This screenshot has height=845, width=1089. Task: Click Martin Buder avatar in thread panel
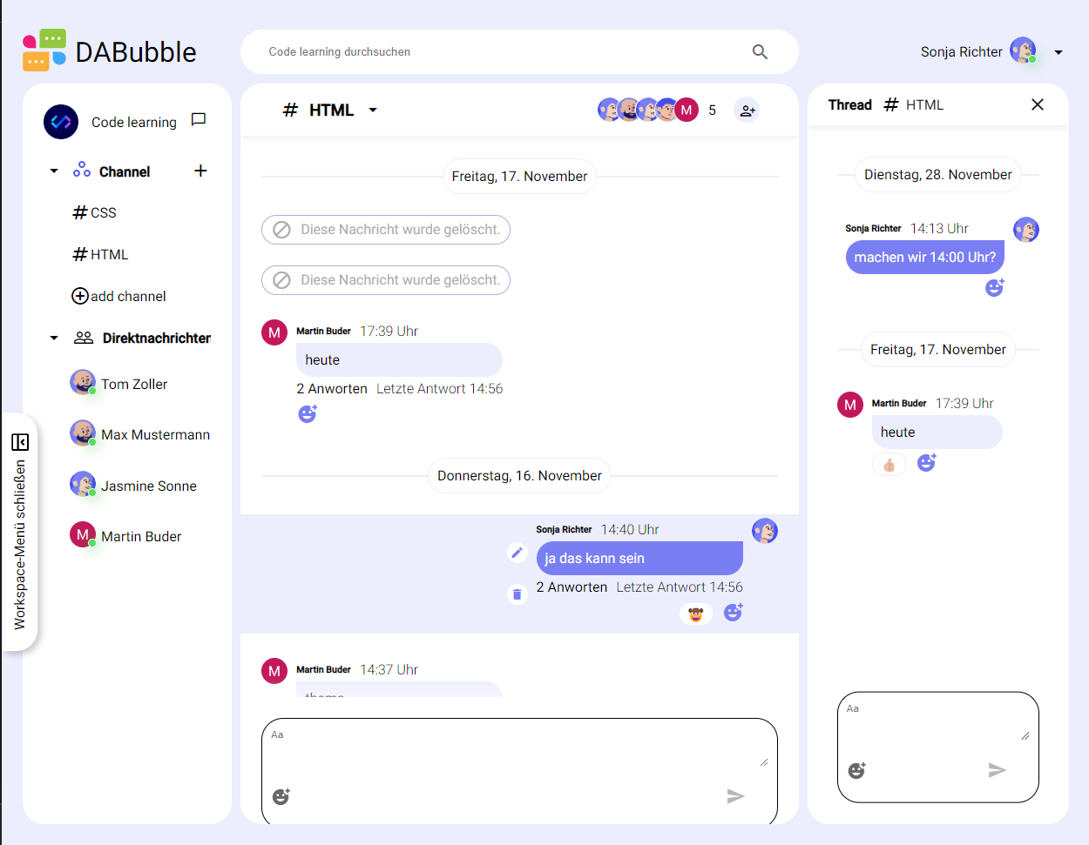[850, 405]
